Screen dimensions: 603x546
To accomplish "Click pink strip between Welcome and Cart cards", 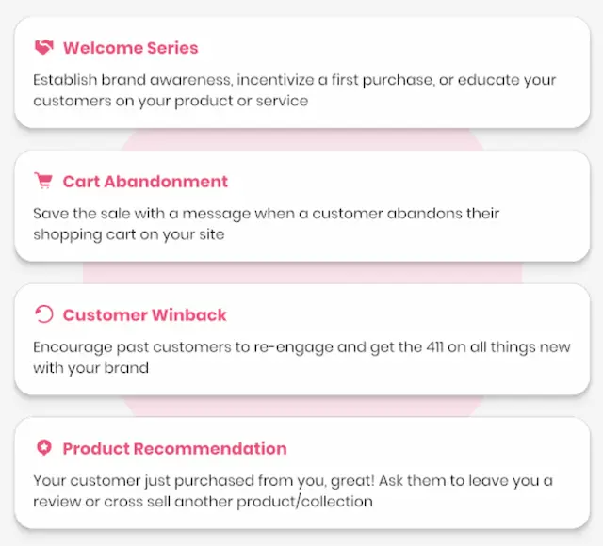I will tap(302, 140).
